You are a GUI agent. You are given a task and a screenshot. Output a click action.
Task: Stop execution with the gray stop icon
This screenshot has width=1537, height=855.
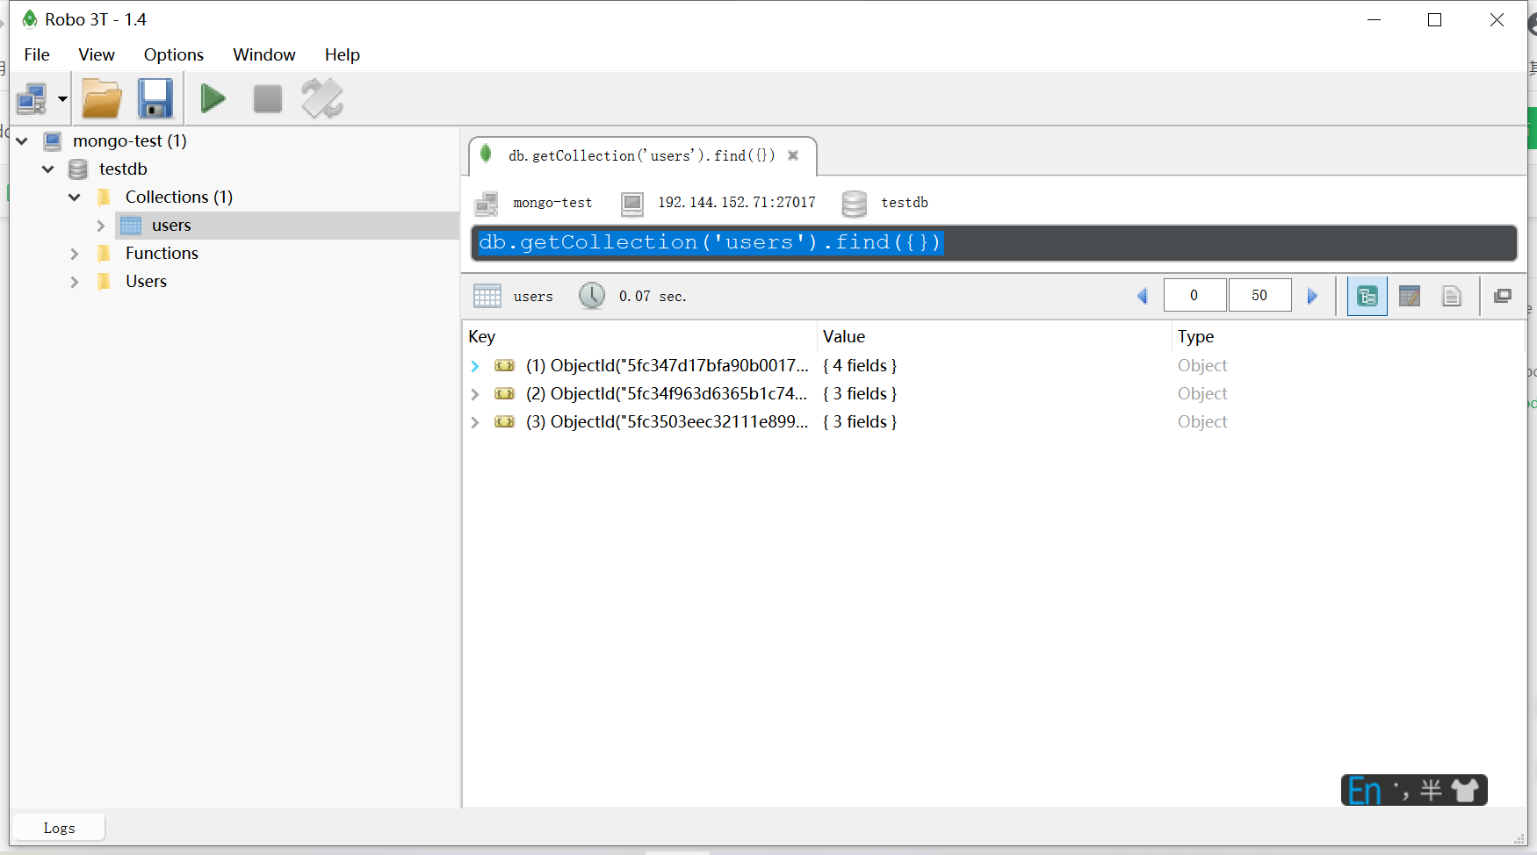coord(268,98)
